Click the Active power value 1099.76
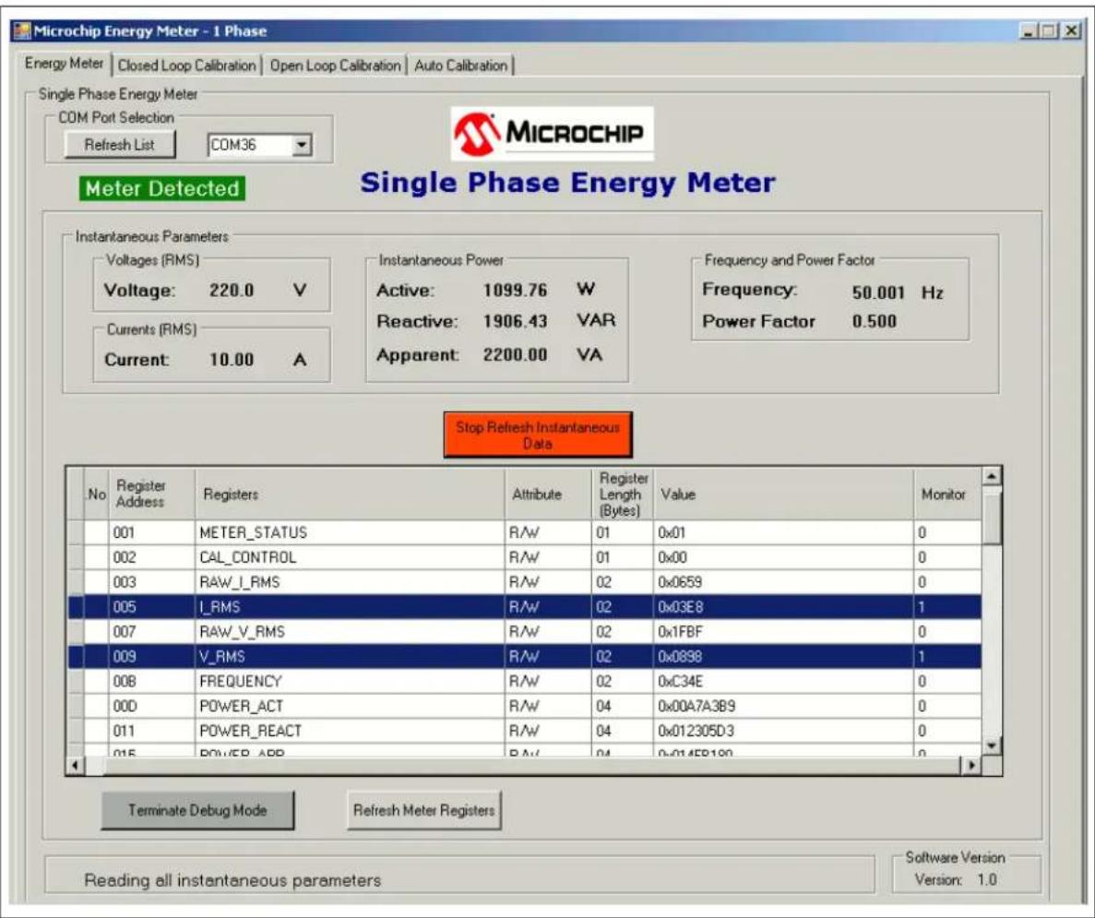The height and width of the screenshot is (918, 1095). (x=516, y=290)
